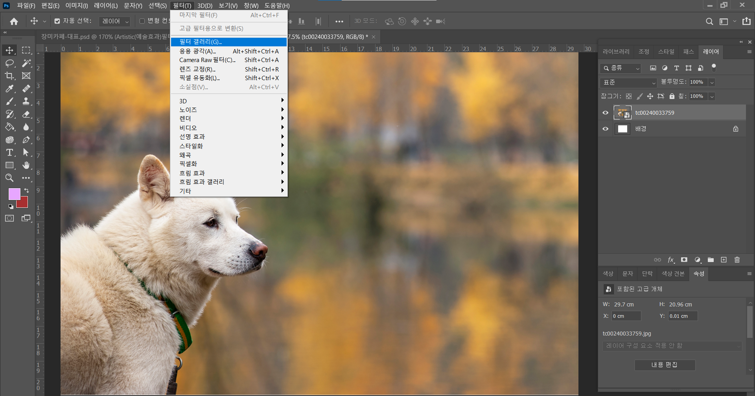Click the pink foreground color swatch
The height and width of the screenshot is (396, 755).
pyautogui.click(x=14, y=194)
